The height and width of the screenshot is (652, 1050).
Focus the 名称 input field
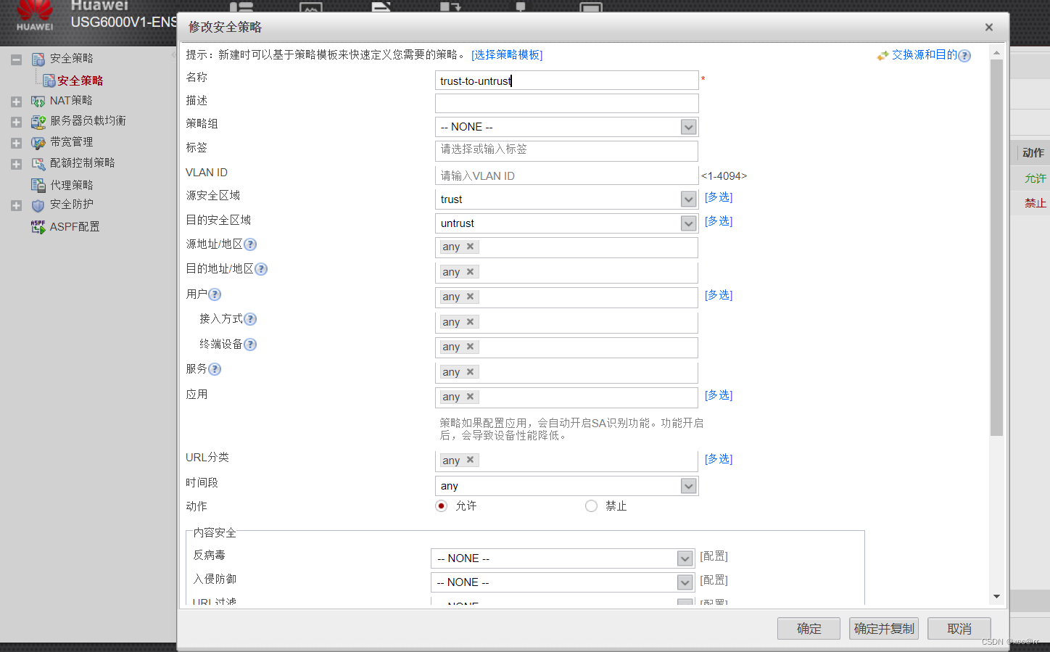567,81
